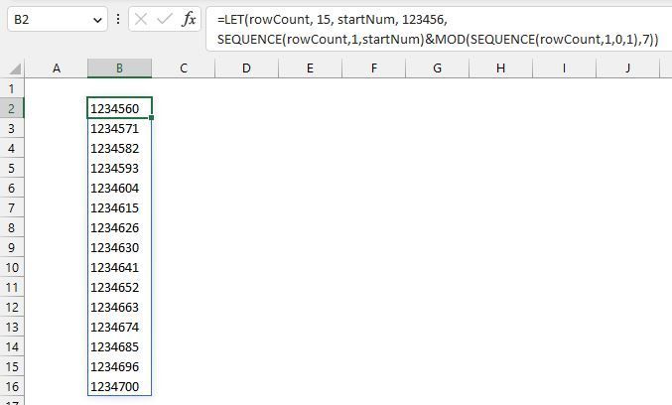Viewport: 672px width, 405px height.
Task: Select row 12 header
Action: [x=12, y=308]
